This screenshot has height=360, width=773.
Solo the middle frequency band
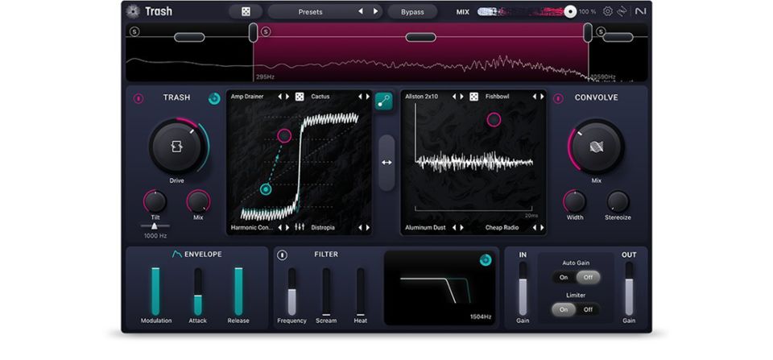click(x=265, y=32)
